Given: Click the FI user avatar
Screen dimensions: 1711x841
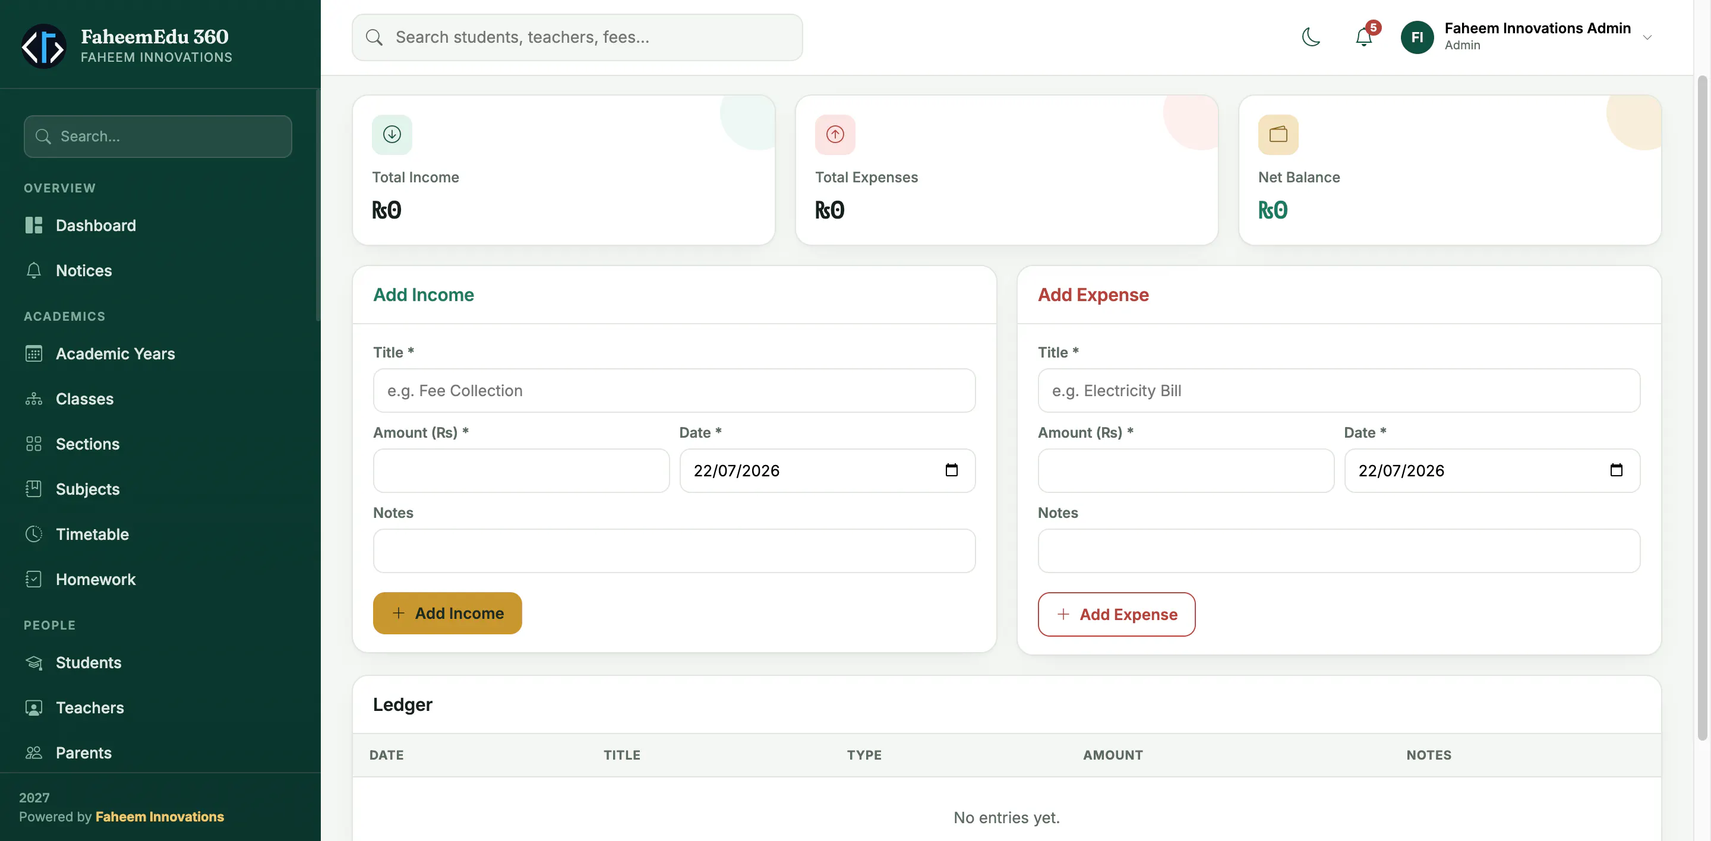Looking at the screenshot, I should coord(1417,37).
